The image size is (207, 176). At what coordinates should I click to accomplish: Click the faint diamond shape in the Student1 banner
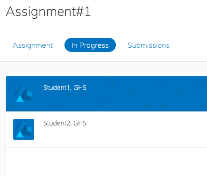click(x=112, y=83)
